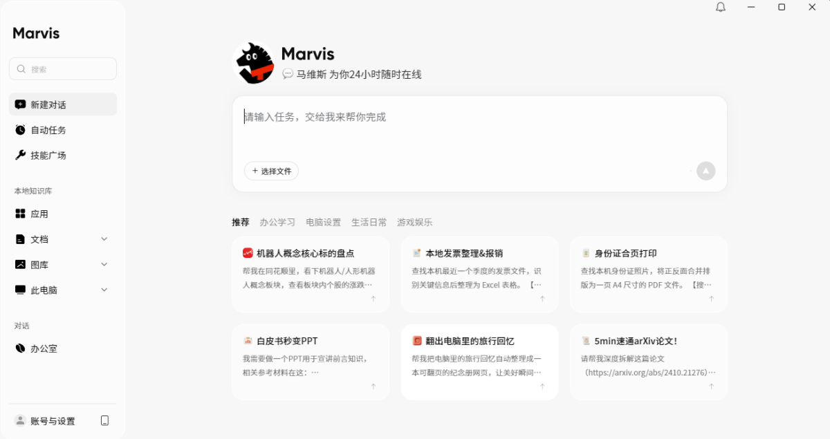Start a 新建对话 from the sidebar

(63, 104)
